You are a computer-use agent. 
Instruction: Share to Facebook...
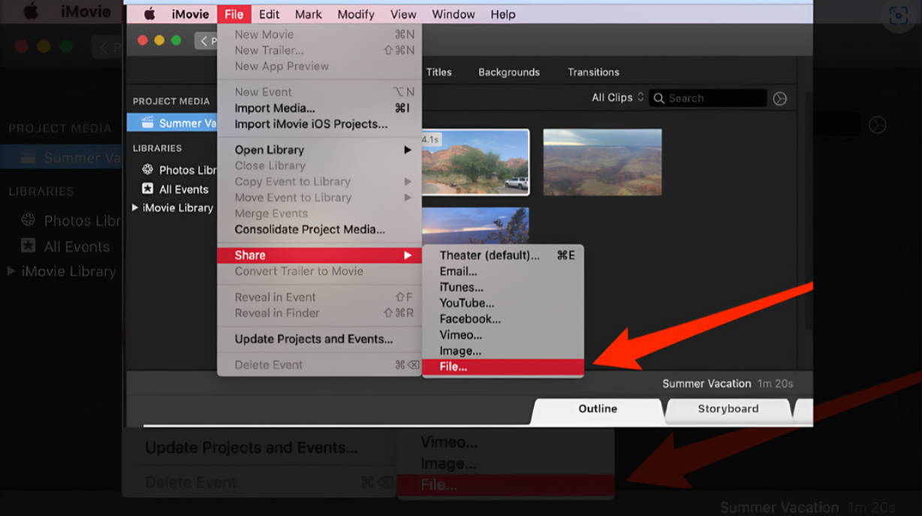(503, 319)
